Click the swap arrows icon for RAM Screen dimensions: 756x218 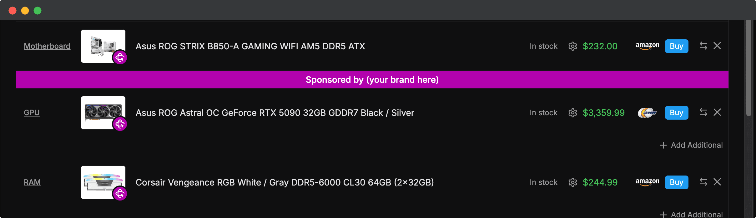[x=703, y=182]
